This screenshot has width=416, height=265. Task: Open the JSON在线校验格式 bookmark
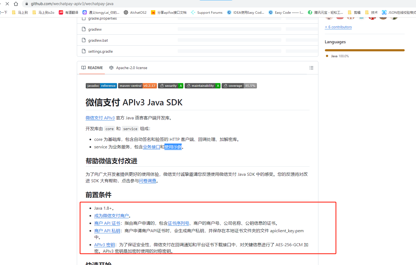click(399, 12)
